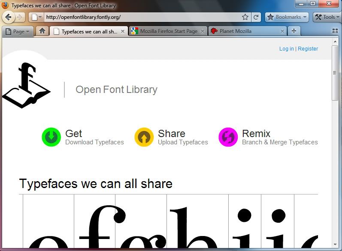Close the Mozilla Firefox Start Page tab
This screenshot has width=342, height=251.
[203, 31]
